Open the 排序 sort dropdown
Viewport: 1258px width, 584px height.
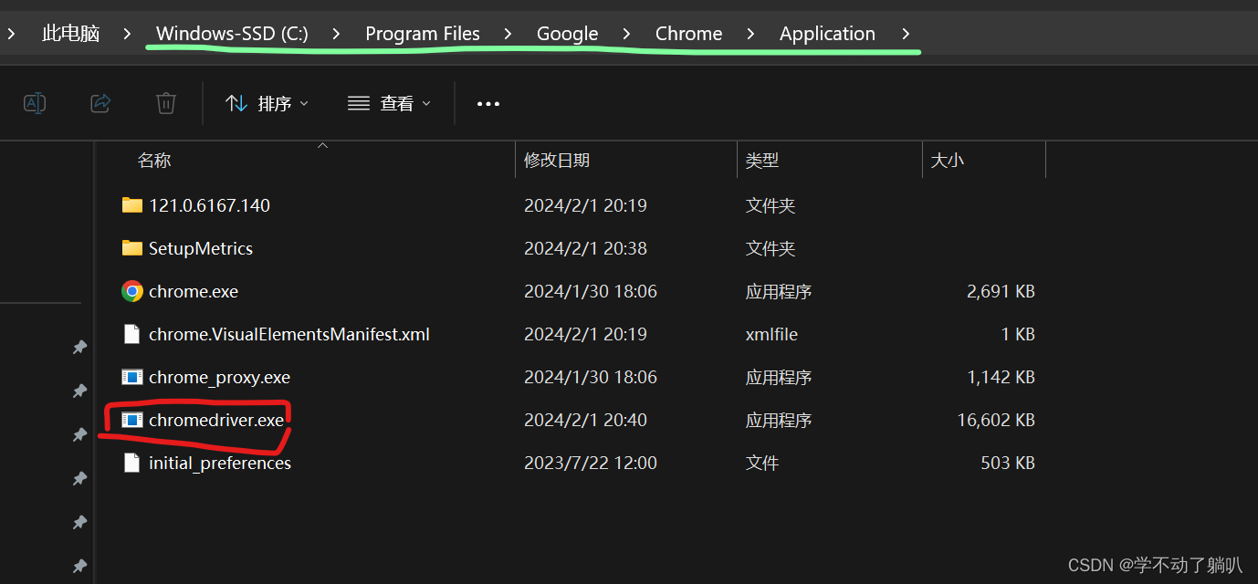pyautogui.click(x=267, y=103)
